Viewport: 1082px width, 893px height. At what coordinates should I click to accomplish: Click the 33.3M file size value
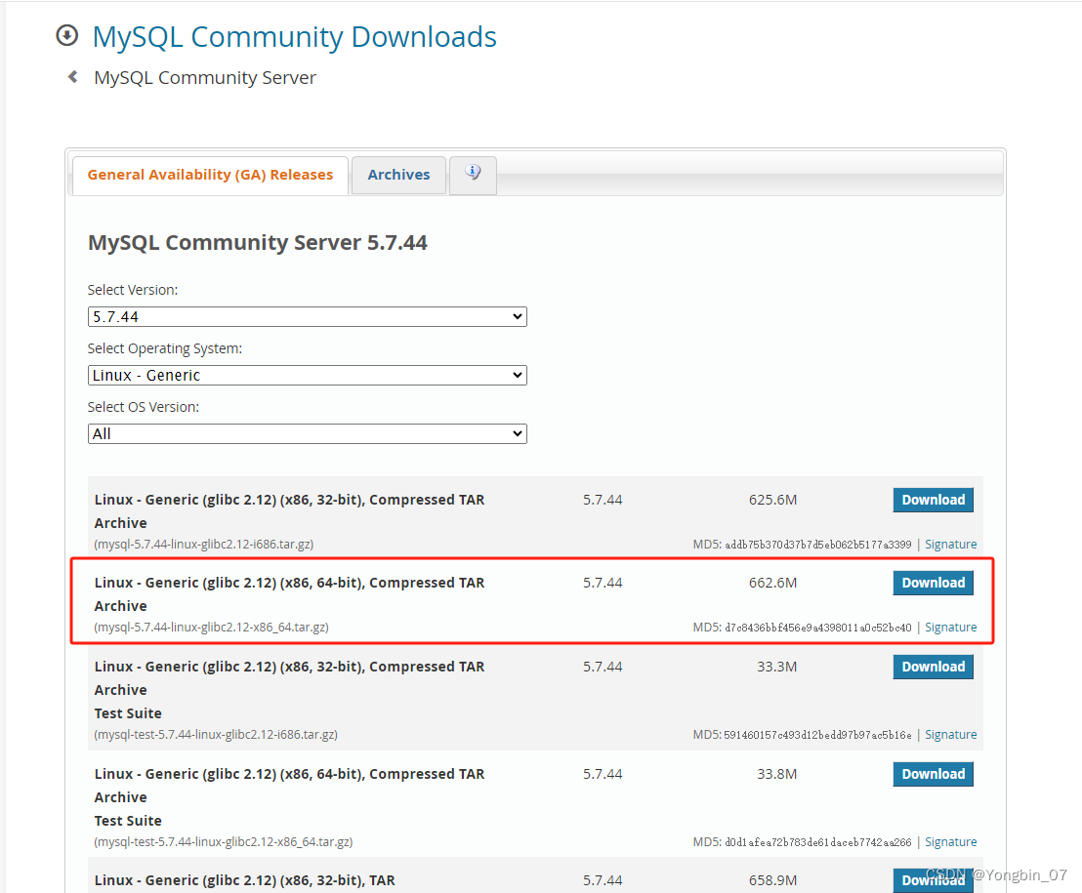[x=777, y=667]
